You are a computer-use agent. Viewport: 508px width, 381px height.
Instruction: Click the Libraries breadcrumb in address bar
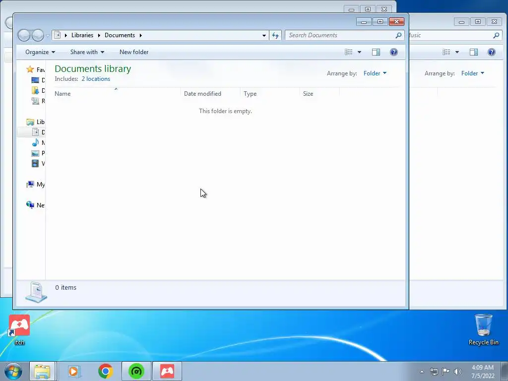pos(82,35)
